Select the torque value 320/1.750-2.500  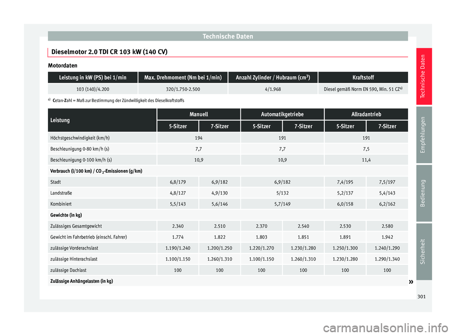pos(183,89)
